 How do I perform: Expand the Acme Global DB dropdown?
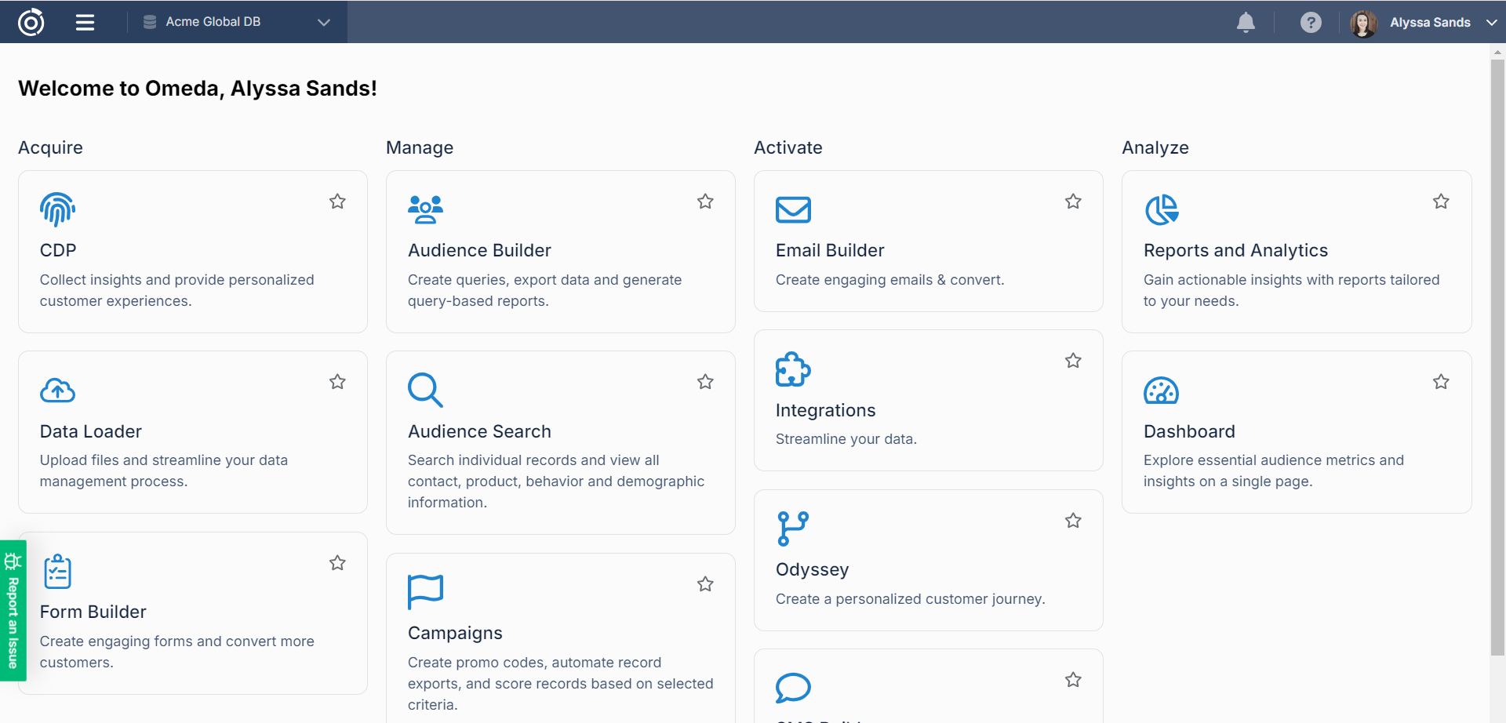tap(323, 22)
